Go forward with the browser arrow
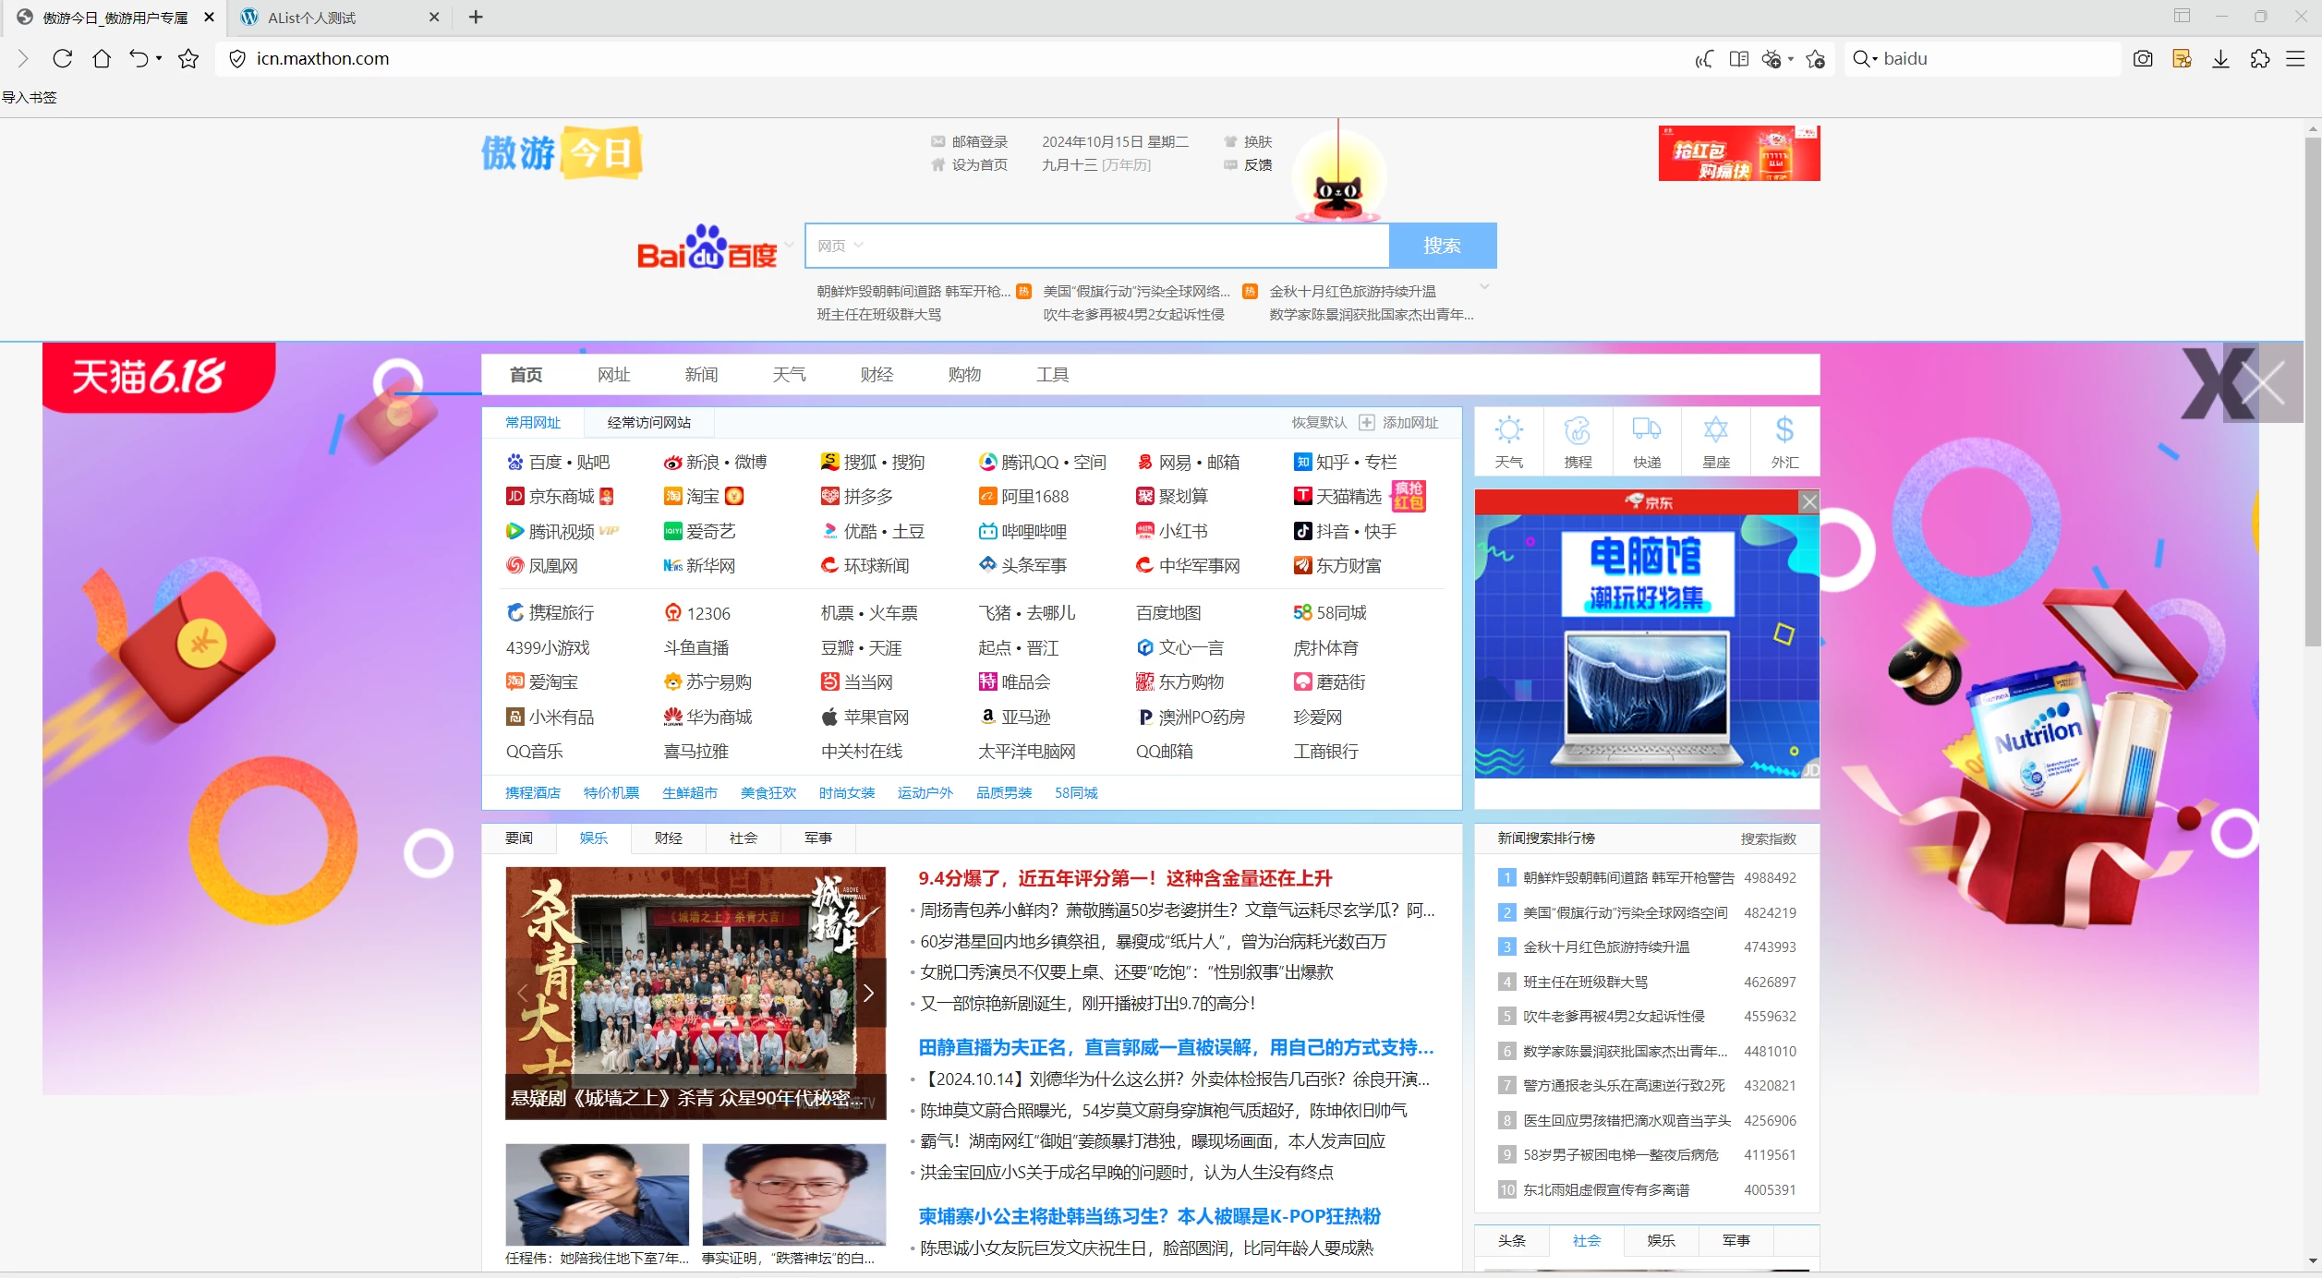This screenshot has width=2322, height=1278. coord(24,58)
